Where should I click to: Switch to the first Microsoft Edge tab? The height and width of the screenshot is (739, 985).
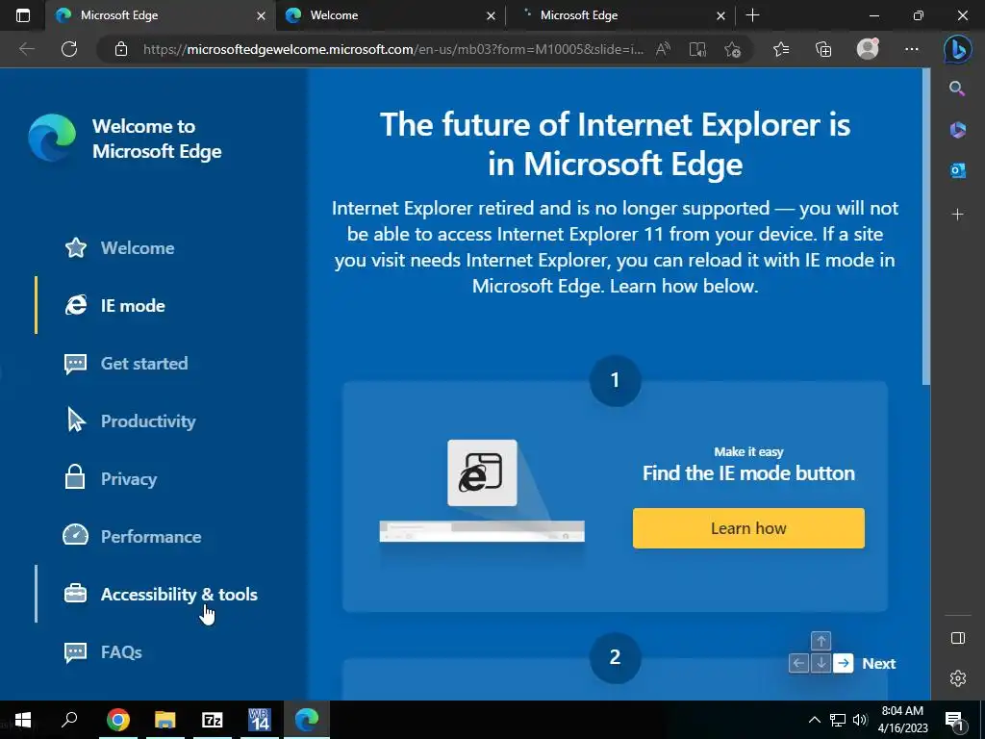[161, 15]
